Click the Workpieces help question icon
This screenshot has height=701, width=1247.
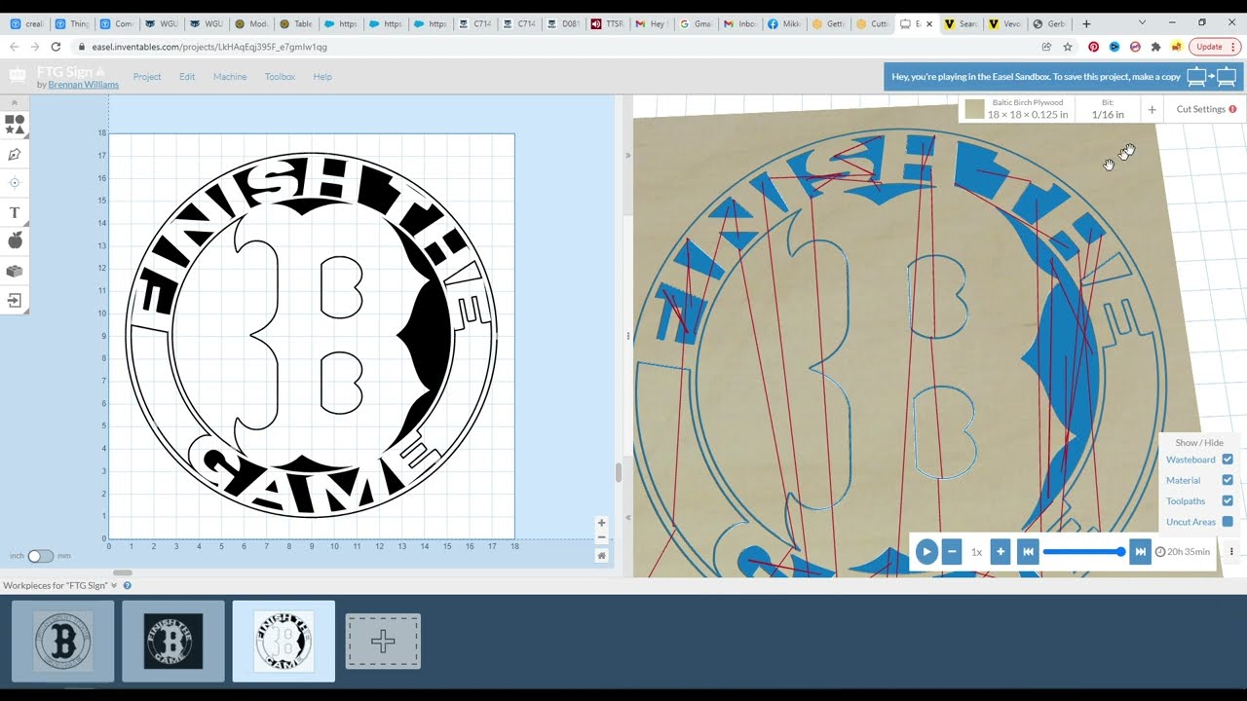pyautogui.click(x=127, y=585)
